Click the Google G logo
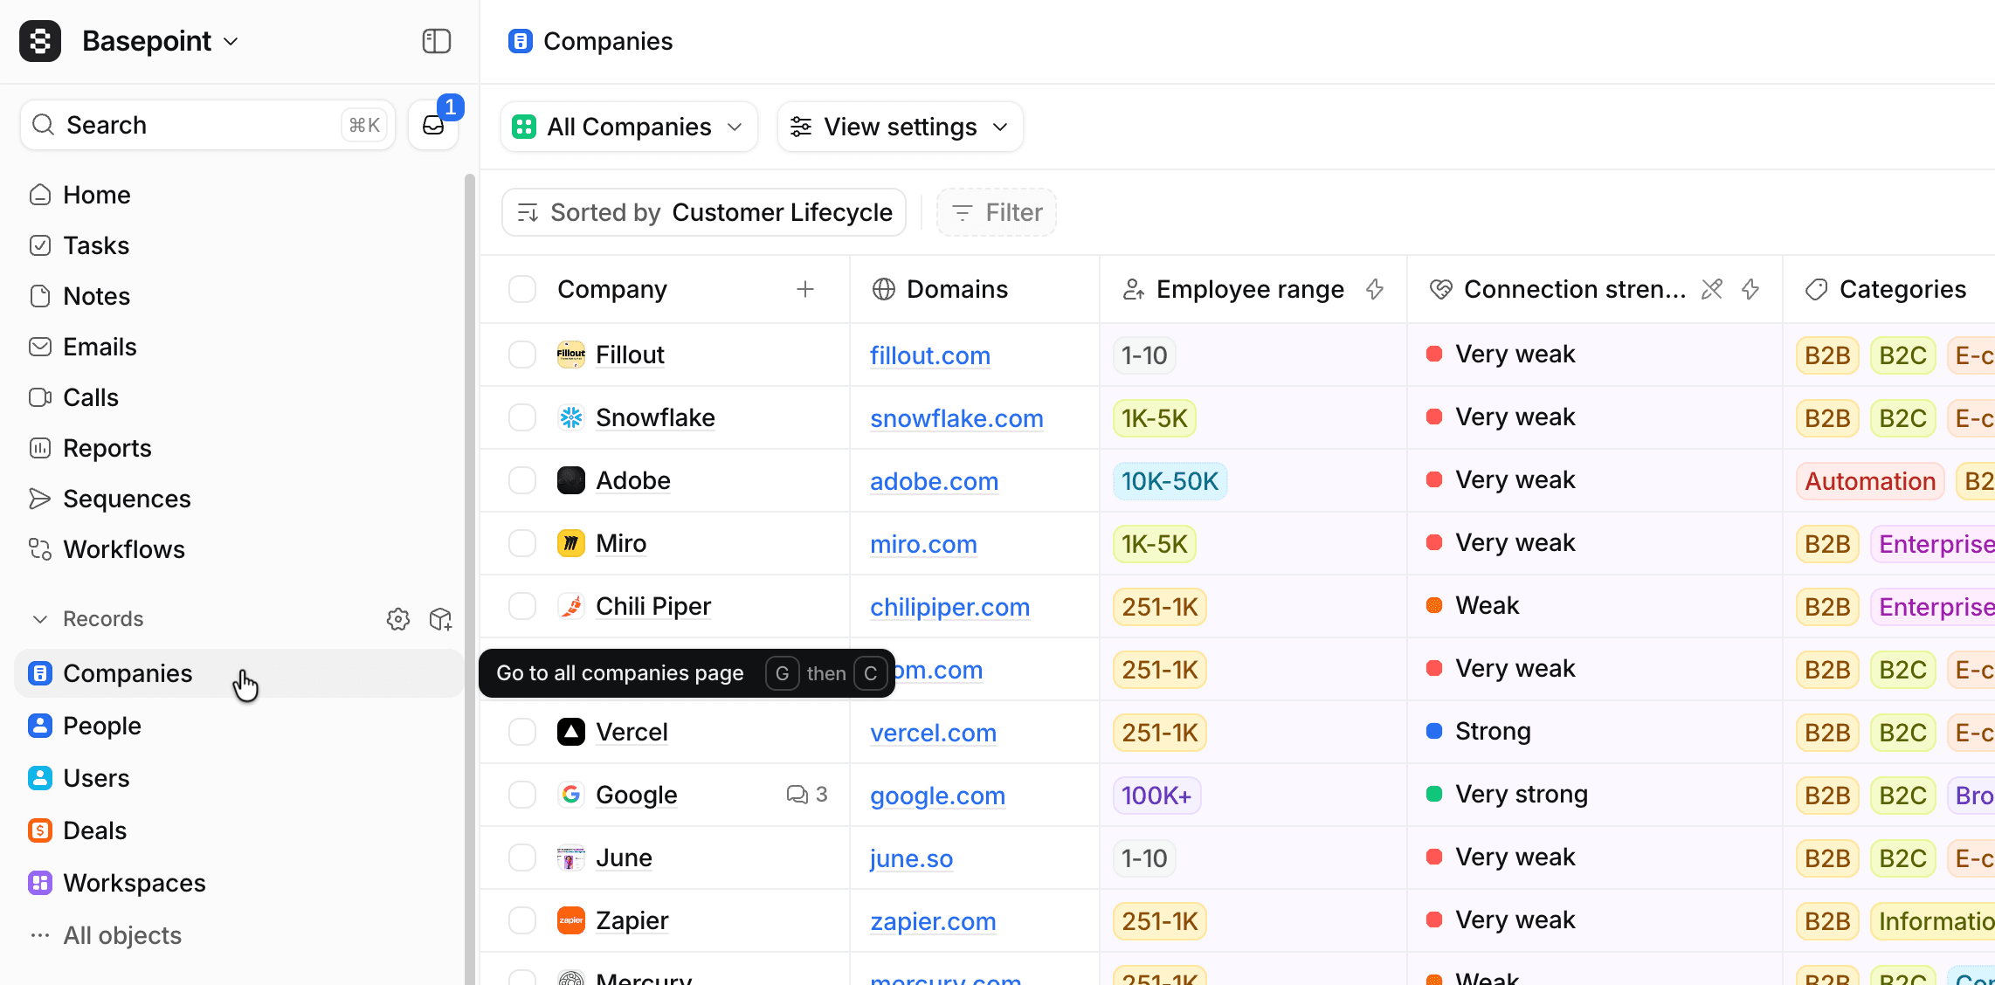 [x=571, y=795]
